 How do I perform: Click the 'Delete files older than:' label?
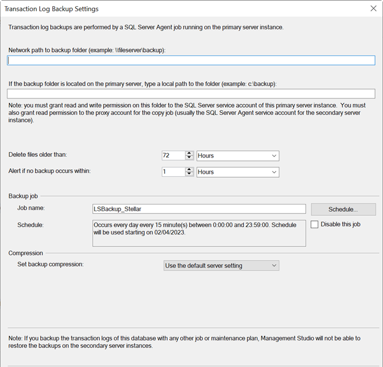point(37,155)
